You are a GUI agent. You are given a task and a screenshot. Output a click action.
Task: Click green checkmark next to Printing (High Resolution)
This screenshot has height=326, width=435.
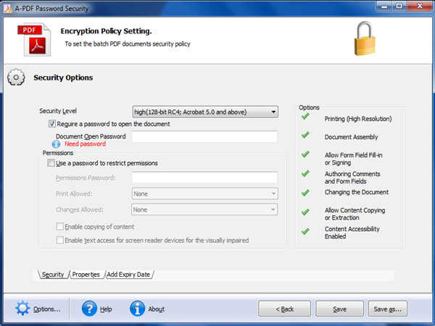click(305, 117)
